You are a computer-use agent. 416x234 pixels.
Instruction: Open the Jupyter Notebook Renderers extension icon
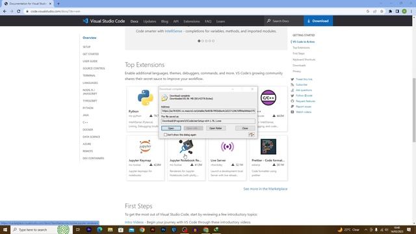[187, 146]
